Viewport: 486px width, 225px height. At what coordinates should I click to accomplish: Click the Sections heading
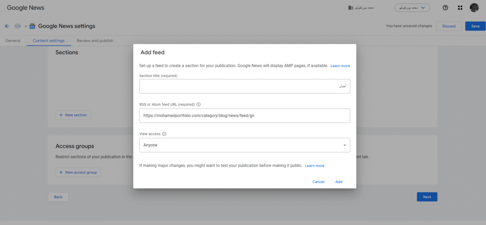click(66, 52)
